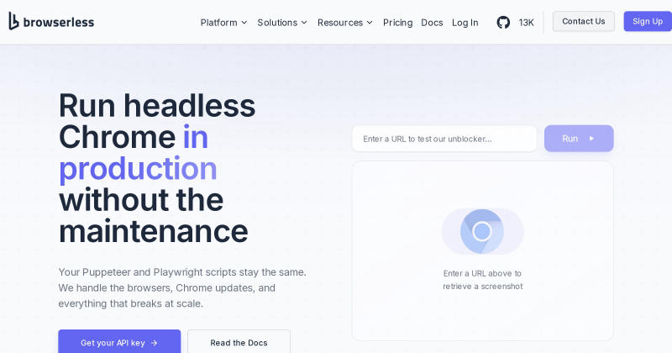Click the Run button
This screenshot has height=353, width=672.
coord(579,138)
